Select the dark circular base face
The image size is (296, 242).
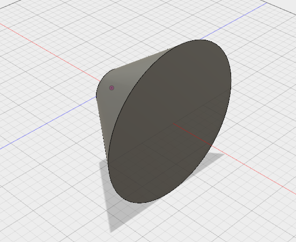tap(169, 121)
